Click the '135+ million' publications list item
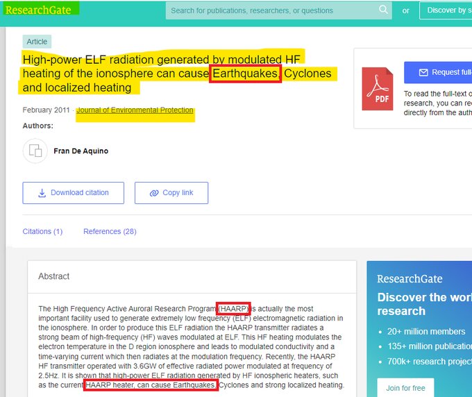The image size is (472, 397). [430, 346]
